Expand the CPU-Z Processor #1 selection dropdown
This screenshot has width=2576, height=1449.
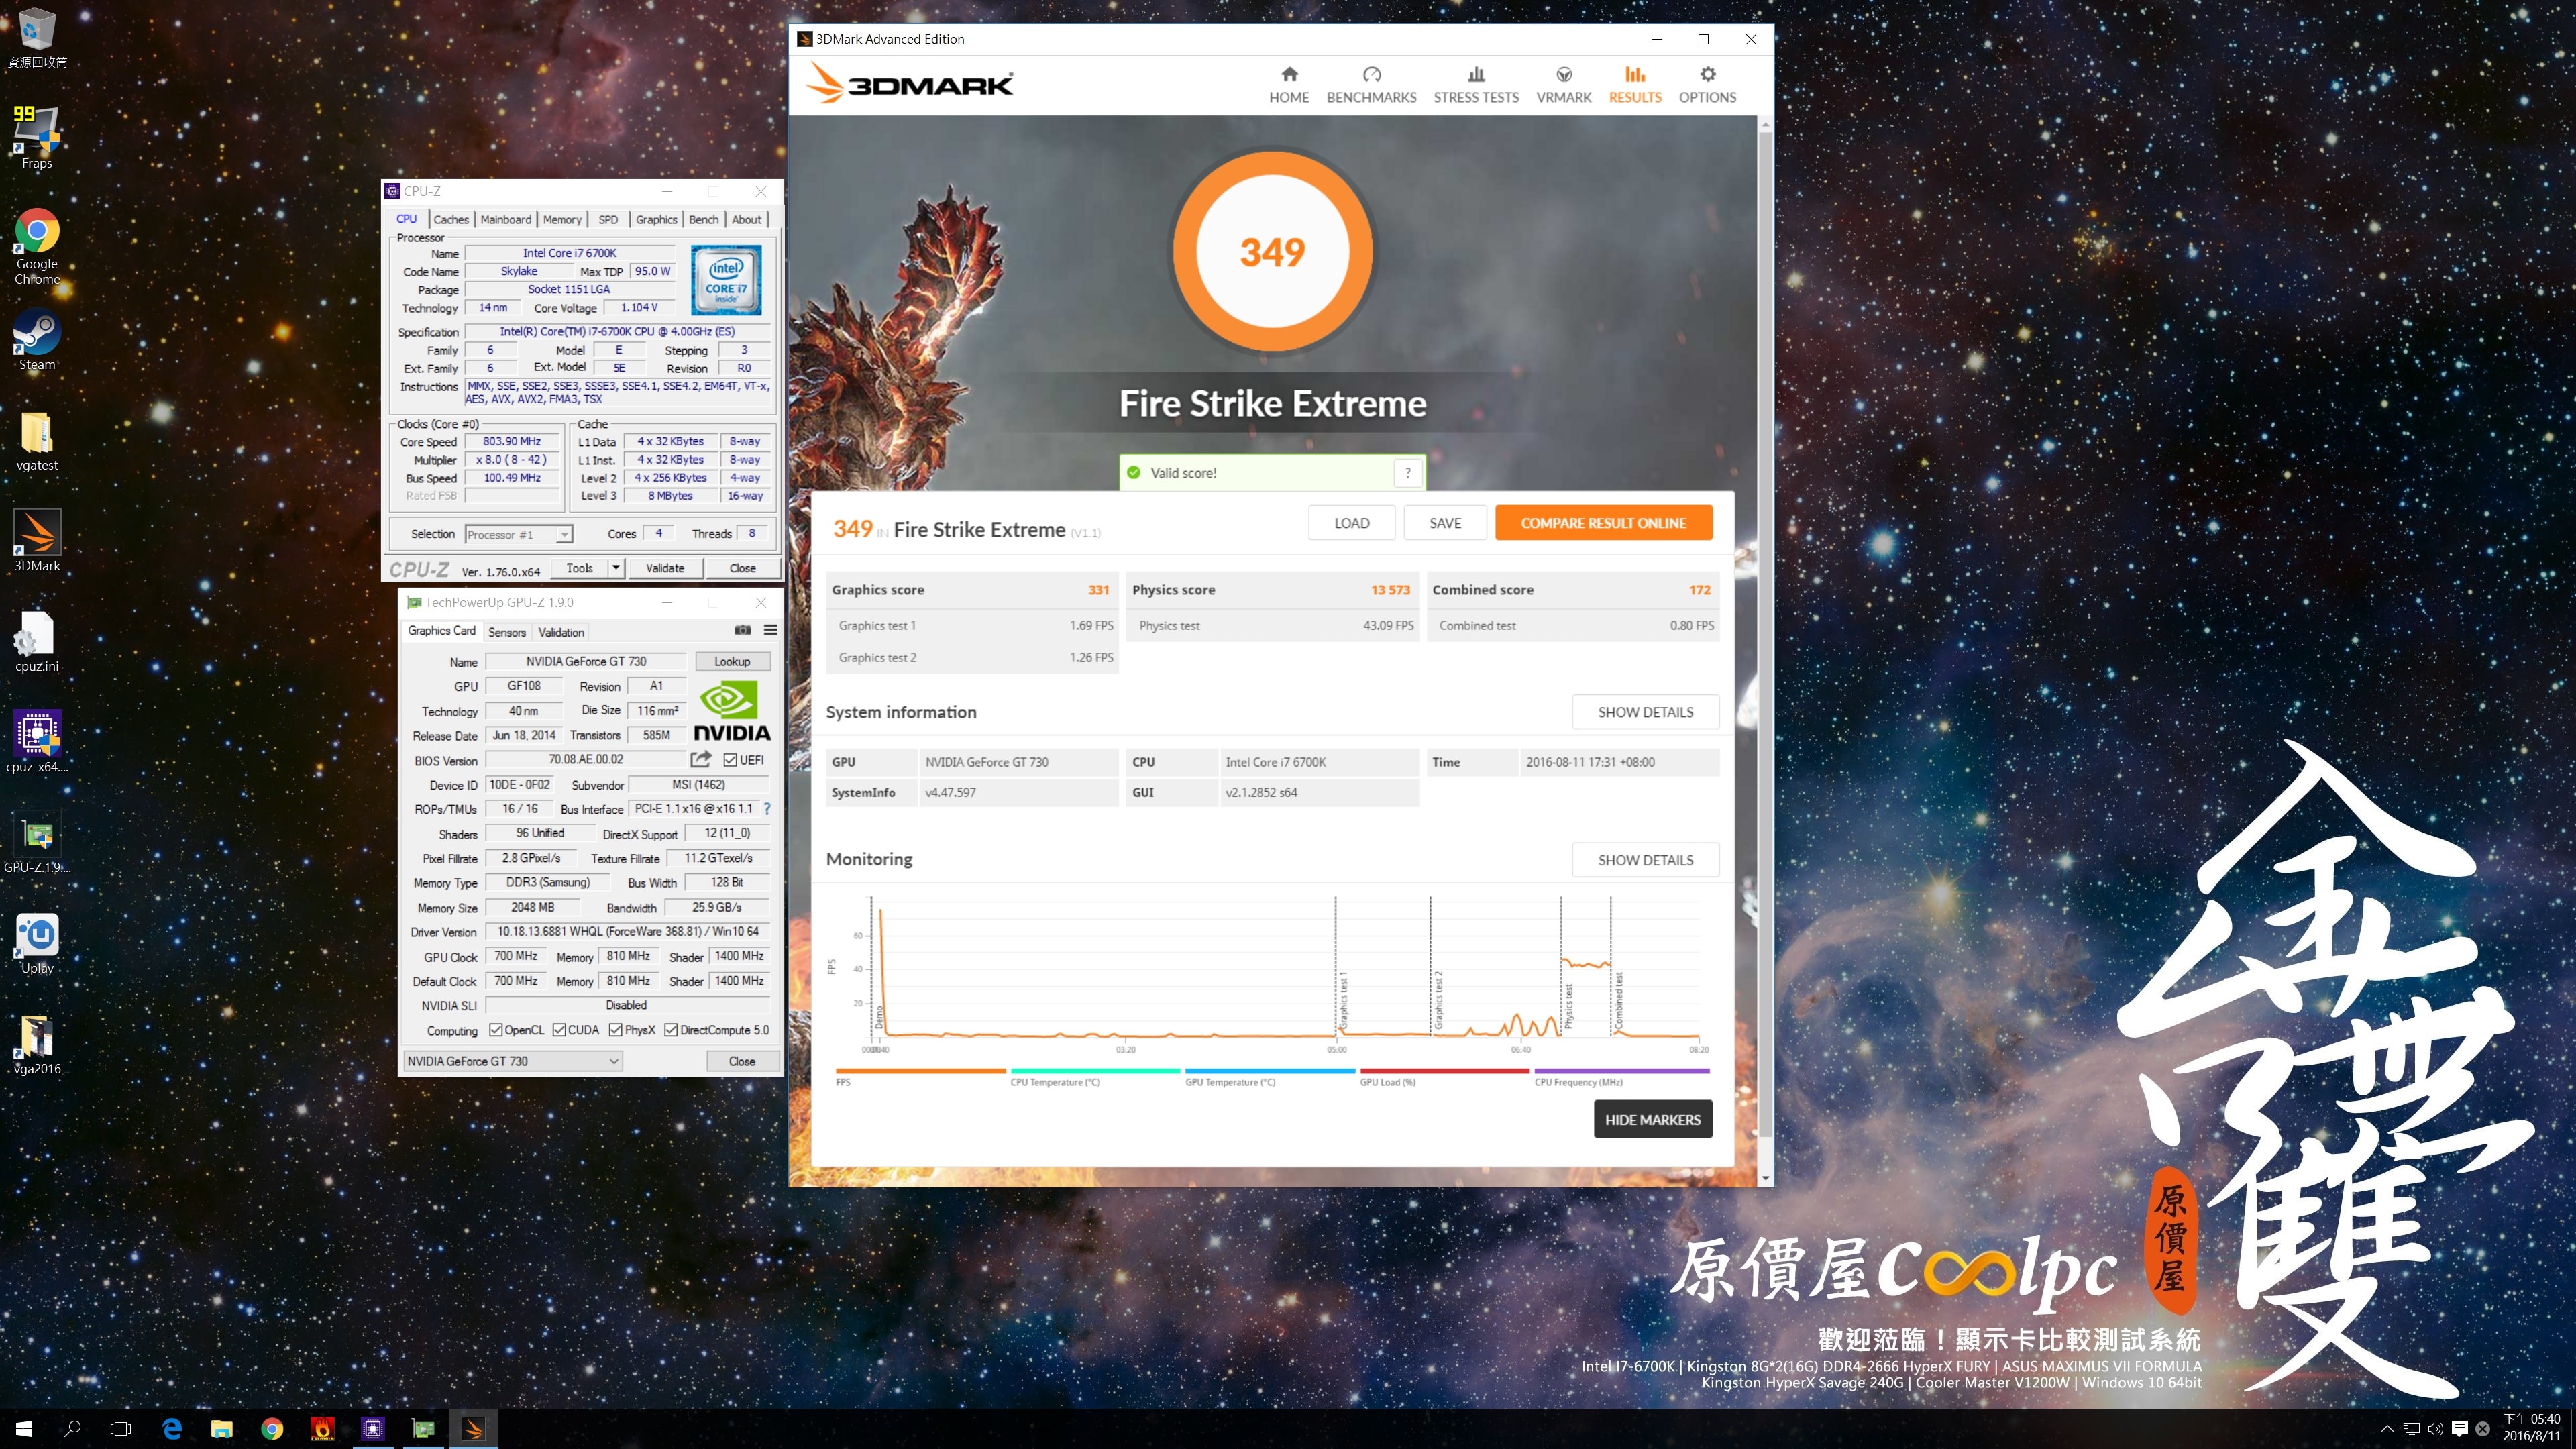564,534
